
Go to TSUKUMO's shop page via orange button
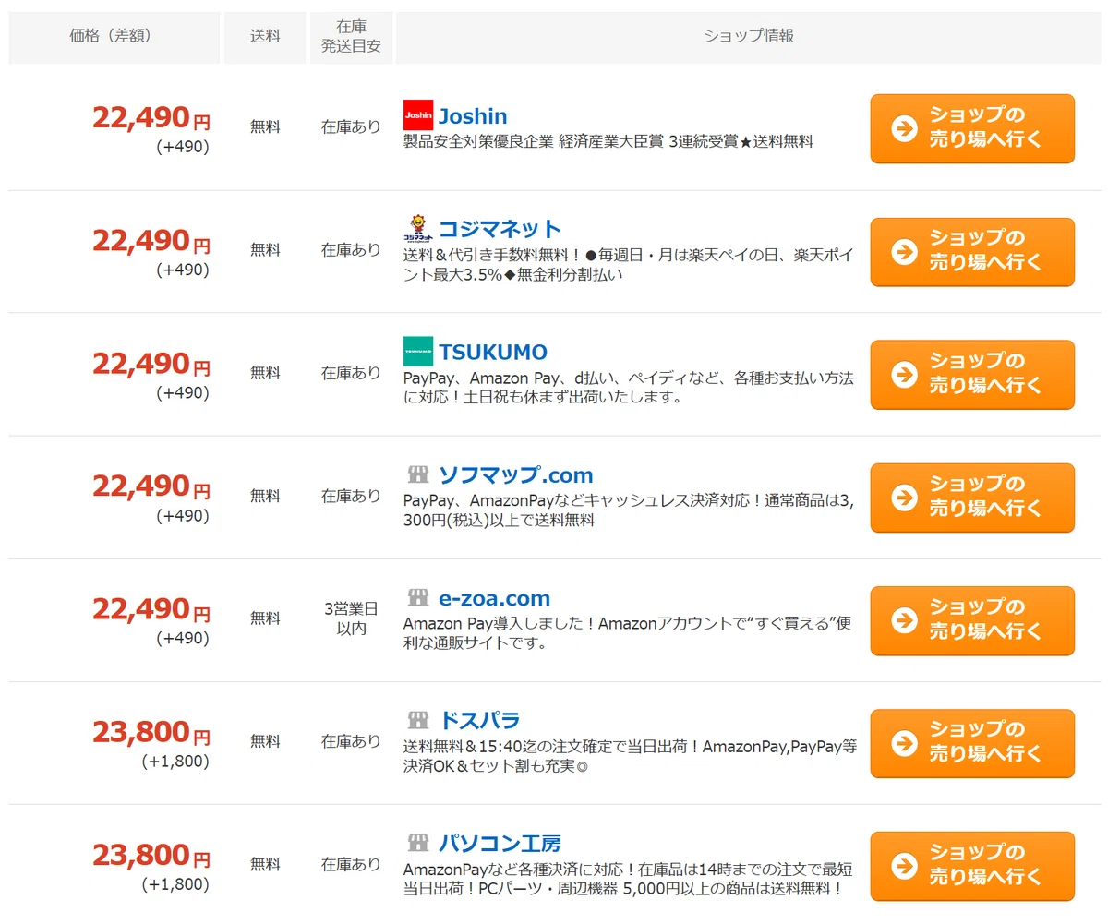972,375
